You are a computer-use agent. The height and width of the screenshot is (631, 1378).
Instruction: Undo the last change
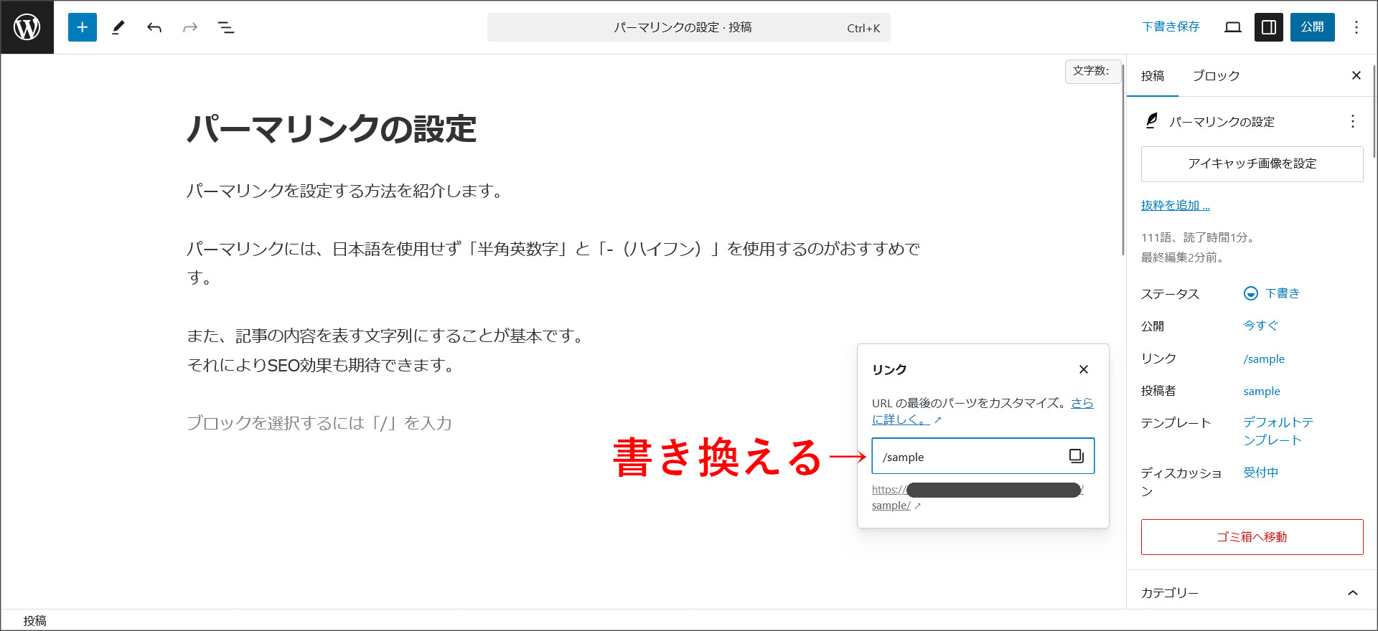click(x=154, y=27)
